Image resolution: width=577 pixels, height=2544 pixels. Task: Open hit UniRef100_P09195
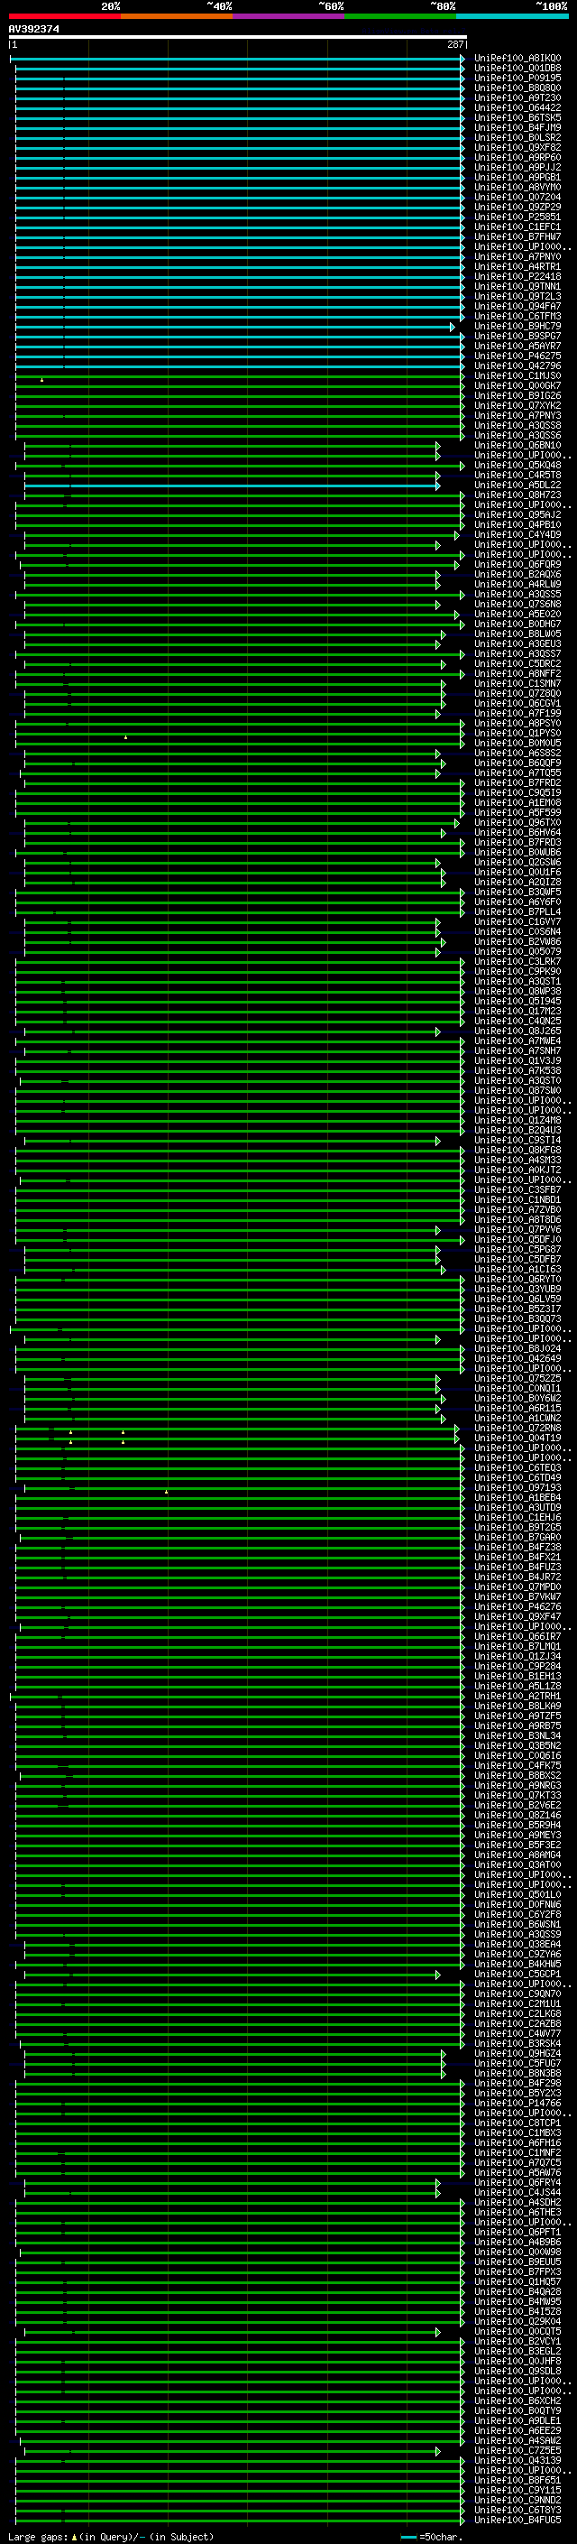click(x=517, y=78)
